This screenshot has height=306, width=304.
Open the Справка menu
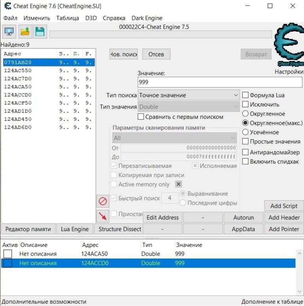click(114, 18)
